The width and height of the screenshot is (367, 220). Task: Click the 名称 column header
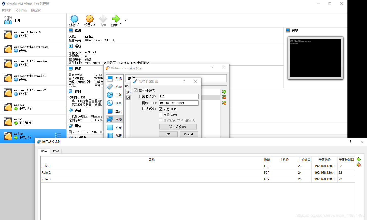pyautogui.click(x=152, y=160)
